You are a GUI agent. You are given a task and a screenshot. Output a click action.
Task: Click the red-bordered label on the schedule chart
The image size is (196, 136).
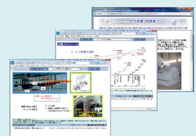tap(140, 54)
